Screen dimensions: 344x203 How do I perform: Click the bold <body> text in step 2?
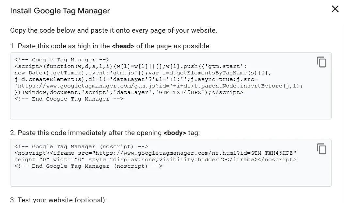click(x=175, y=133)
